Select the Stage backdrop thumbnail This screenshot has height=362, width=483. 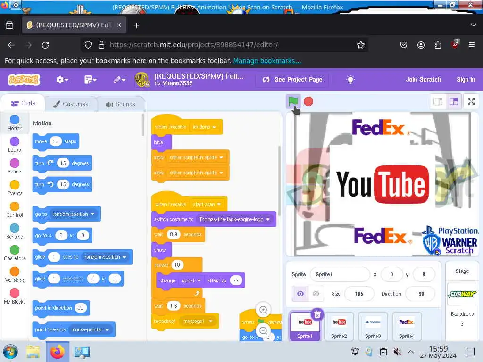point(462,294)
